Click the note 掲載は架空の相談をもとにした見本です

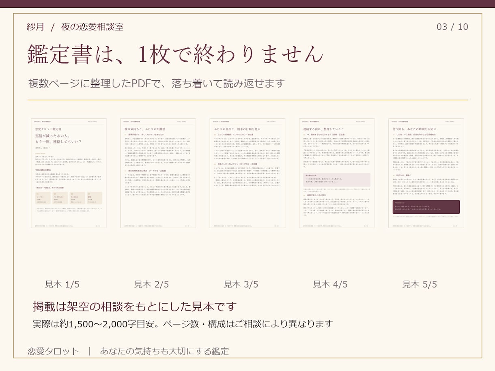click(x=134, y=306)
